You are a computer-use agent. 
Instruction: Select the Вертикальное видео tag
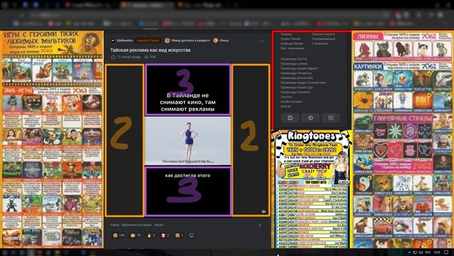[x=137, y=225]
